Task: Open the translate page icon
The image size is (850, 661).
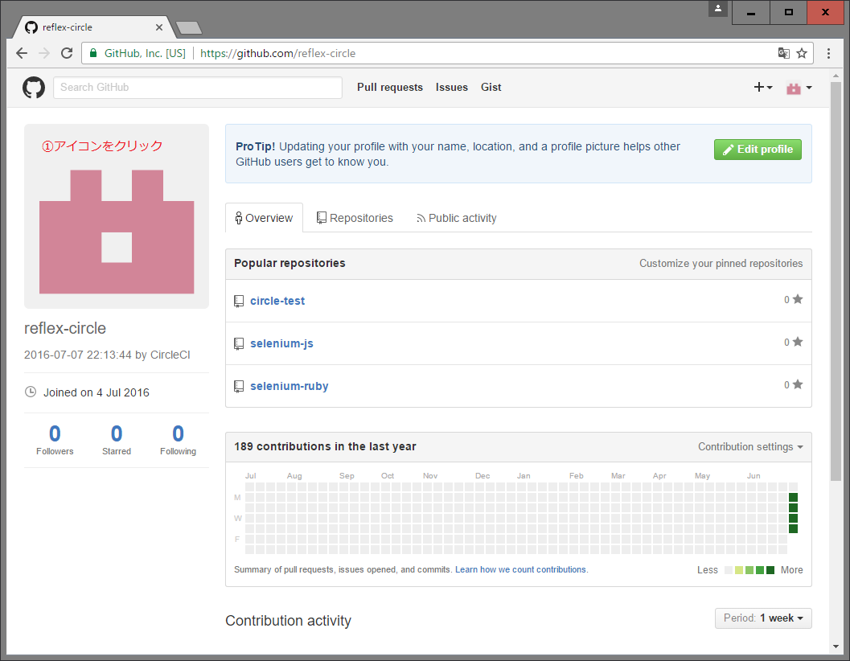Action: pyautogui.click(x=784, y=53)
